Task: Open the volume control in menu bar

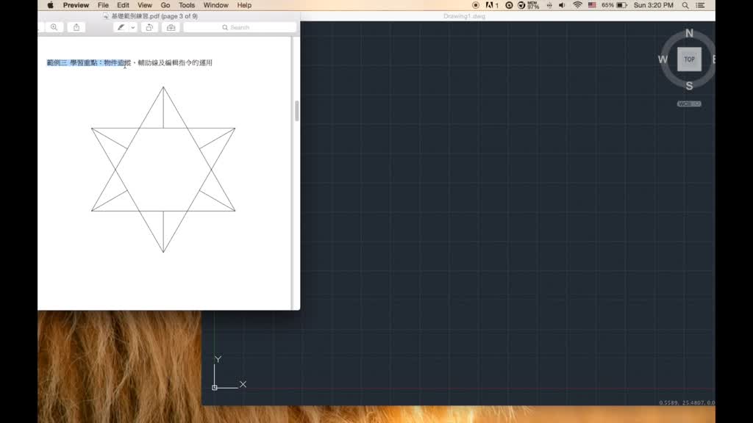Action: pyautogui.click(x=562, y=5)
